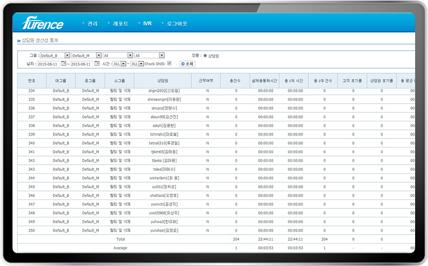The width and height of the screenshot is (428, 266).
Task: Select the winterlam1 agent cell
Action: (x=164, y=178)
